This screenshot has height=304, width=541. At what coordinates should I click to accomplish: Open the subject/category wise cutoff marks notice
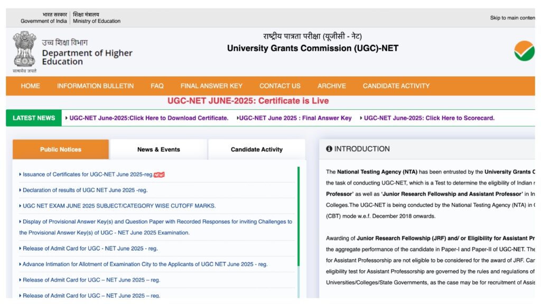(x=118, y=206)
